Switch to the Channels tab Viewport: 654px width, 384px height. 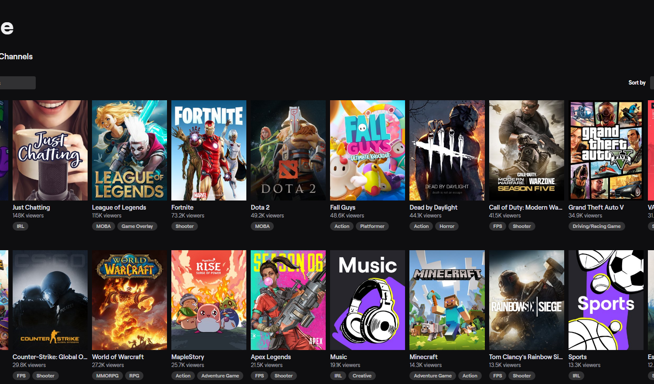[16, 57]
